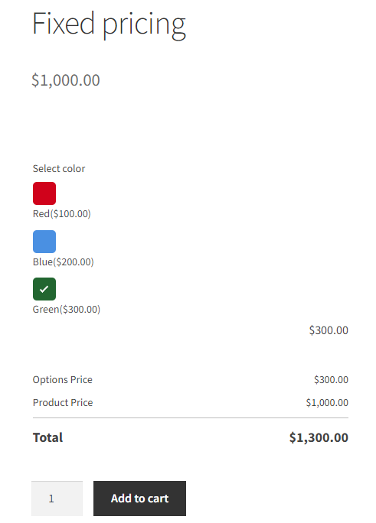Click the $1,300.00 total amount
Viewport: 376px width, 523px height.
click(319, 437)
